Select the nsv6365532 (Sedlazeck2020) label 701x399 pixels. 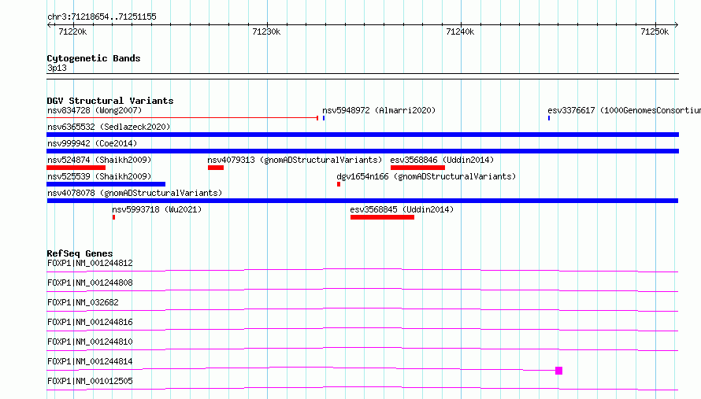[x=109, y=127]
